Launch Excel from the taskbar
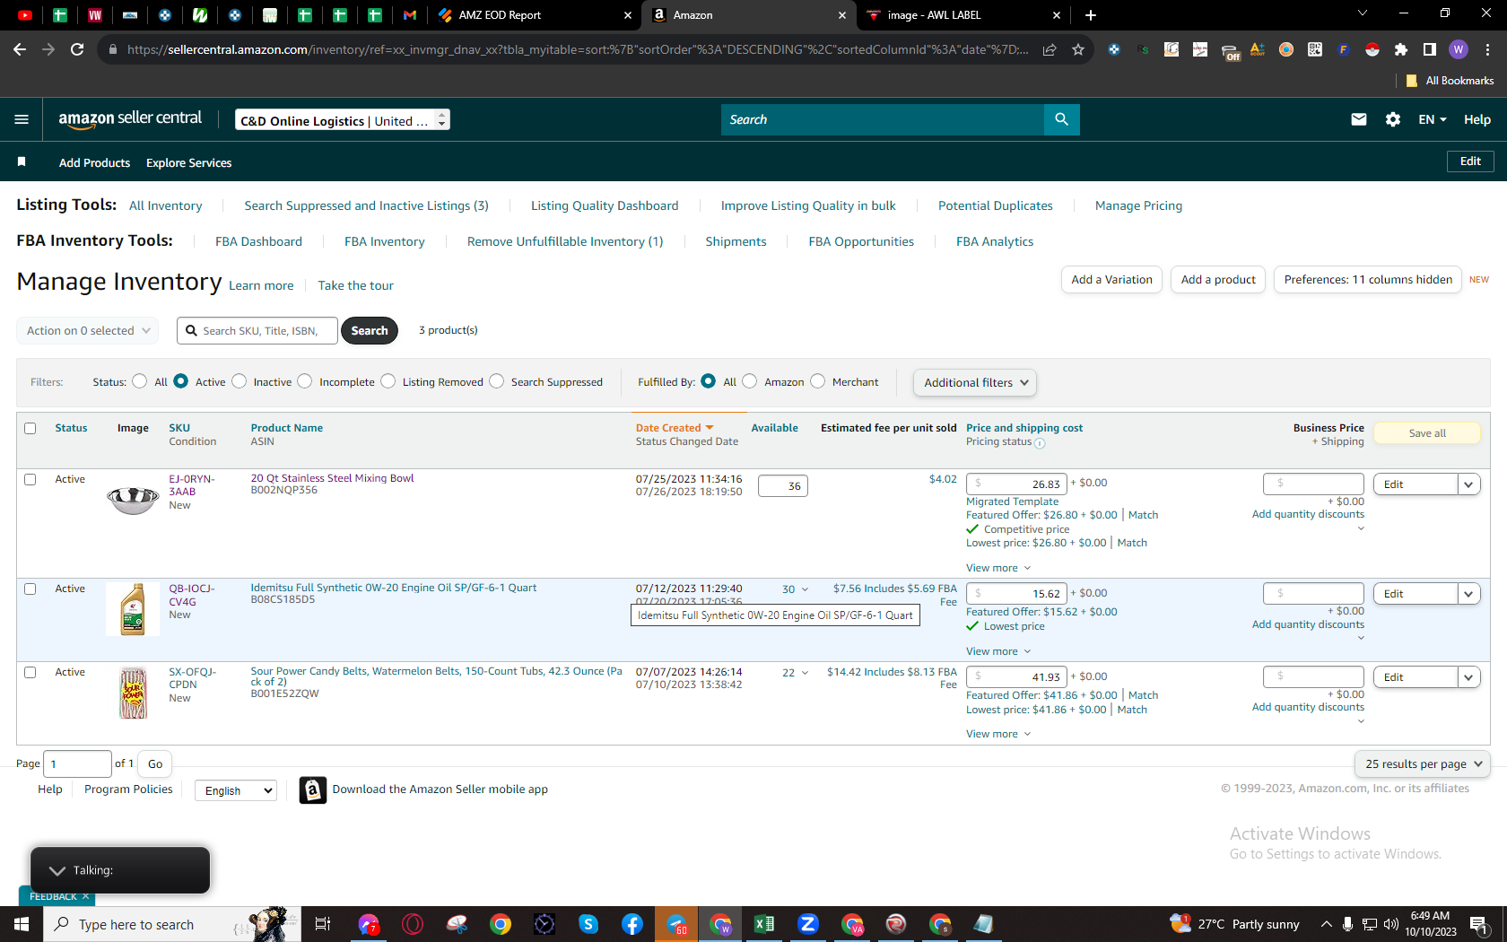This screenshot has width=1507, height=942. [764, 924]
